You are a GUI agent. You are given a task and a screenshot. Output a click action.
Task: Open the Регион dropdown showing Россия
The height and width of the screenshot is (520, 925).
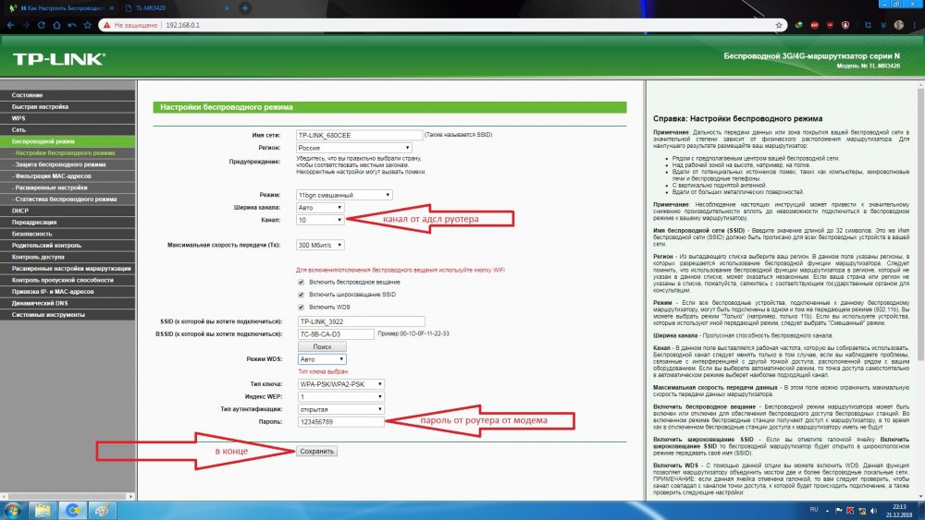353,148
